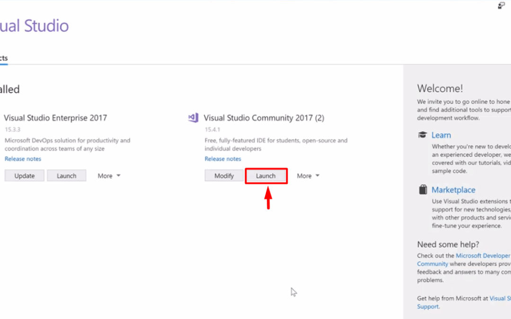Follow the Visual Studio Support link
Screen dimensions: 511x319
coord(500,298)
